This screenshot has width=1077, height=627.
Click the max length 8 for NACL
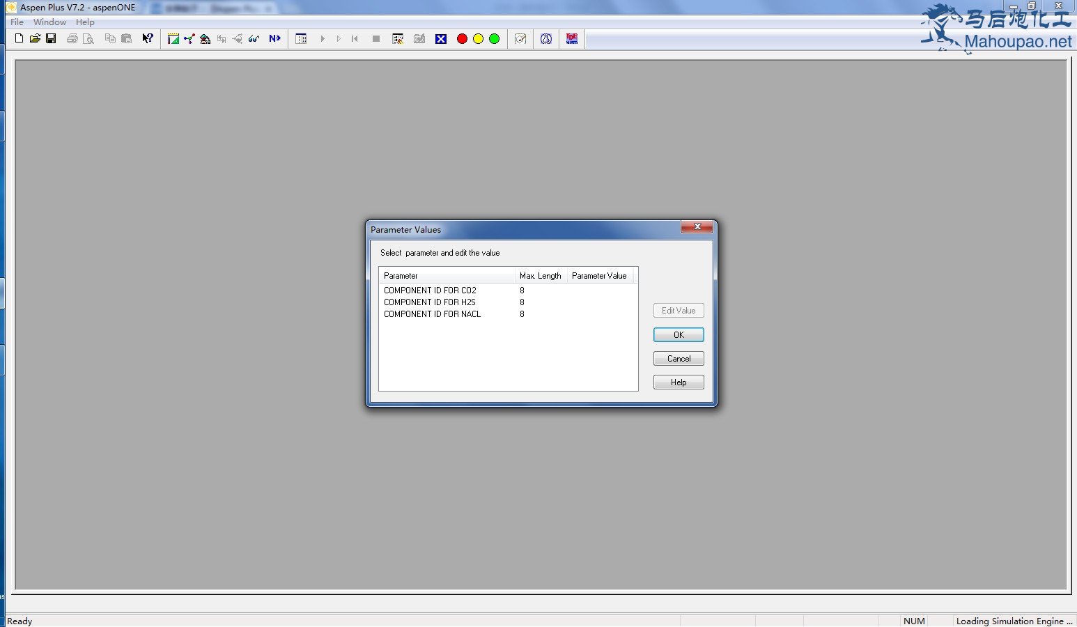(522, 314)
